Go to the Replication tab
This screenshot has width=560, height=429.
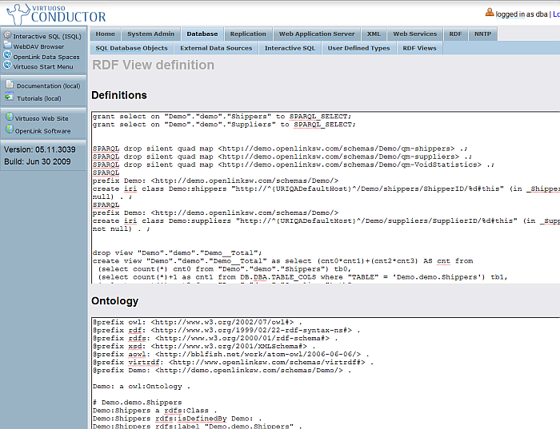pos(247,34)
